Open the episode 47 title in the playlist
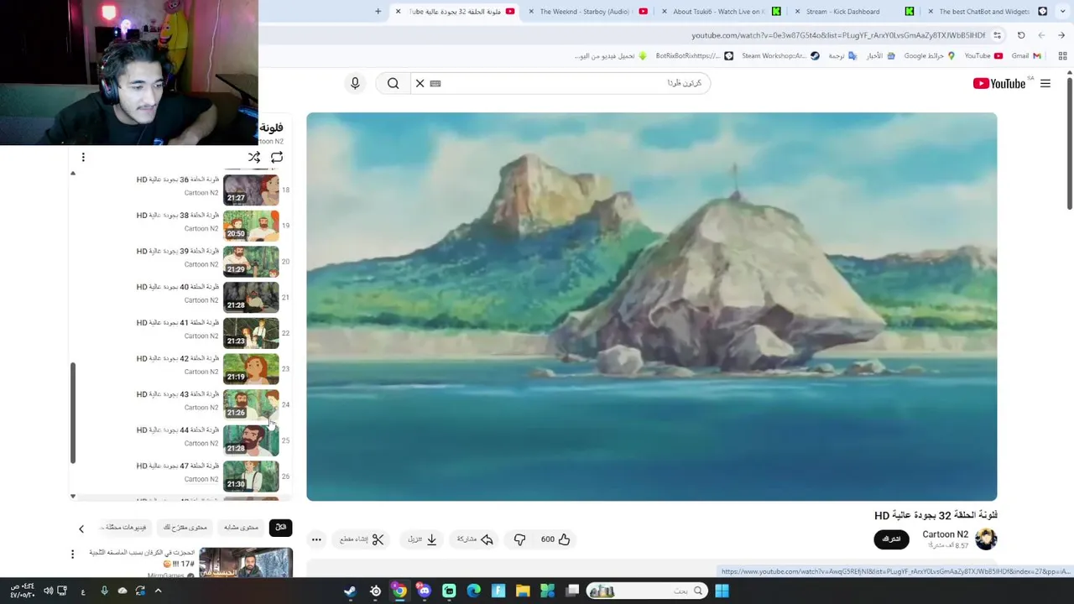1074x604 pixels. 178,466
